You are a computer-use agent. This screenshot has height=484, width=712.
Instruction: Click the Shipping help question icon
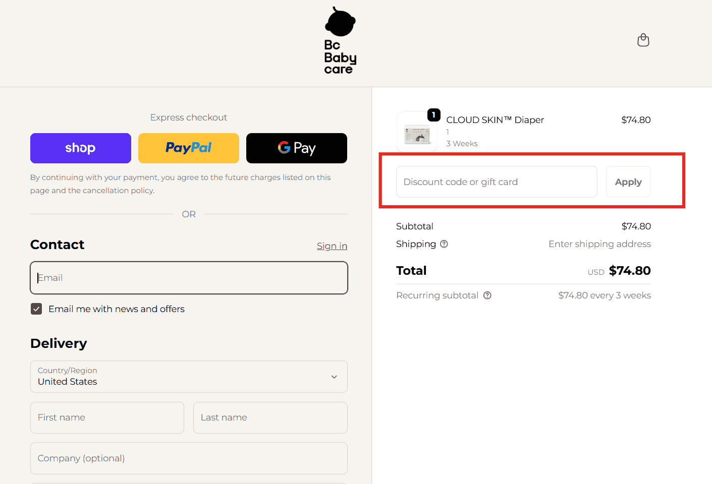pos(444,244)
